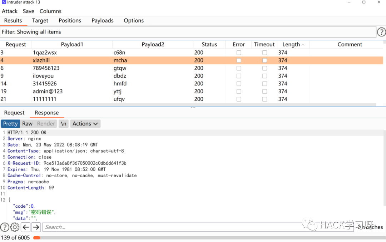The image size is (386, 242).
Task: Click the '139 of 6005' progress count
Action: pyautogui.click(x=15, y=238)
